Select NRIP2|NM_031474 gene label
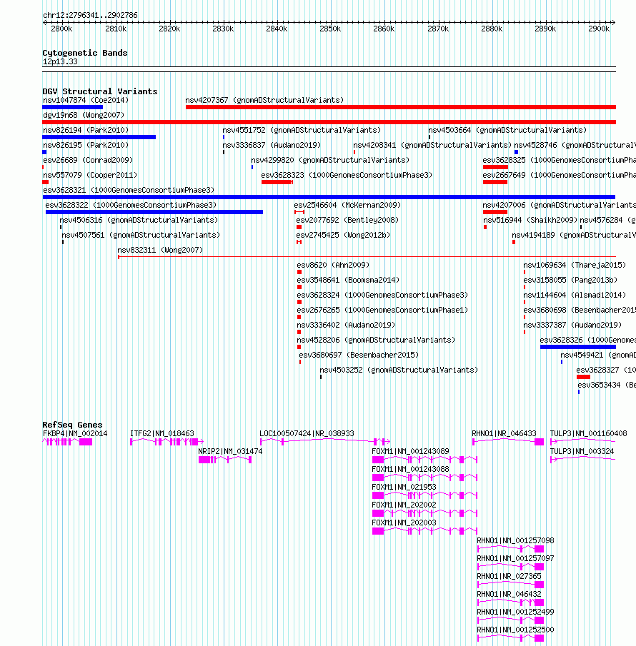 [230, 451]
